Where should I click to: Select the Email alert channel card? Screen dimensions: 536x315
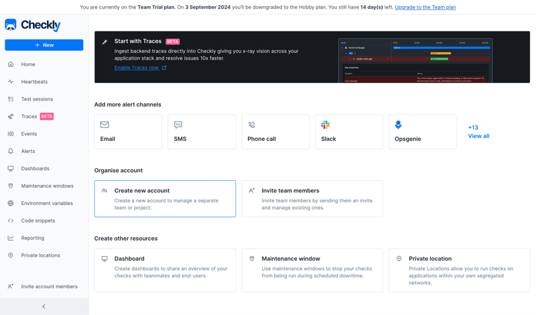[128, 131]
